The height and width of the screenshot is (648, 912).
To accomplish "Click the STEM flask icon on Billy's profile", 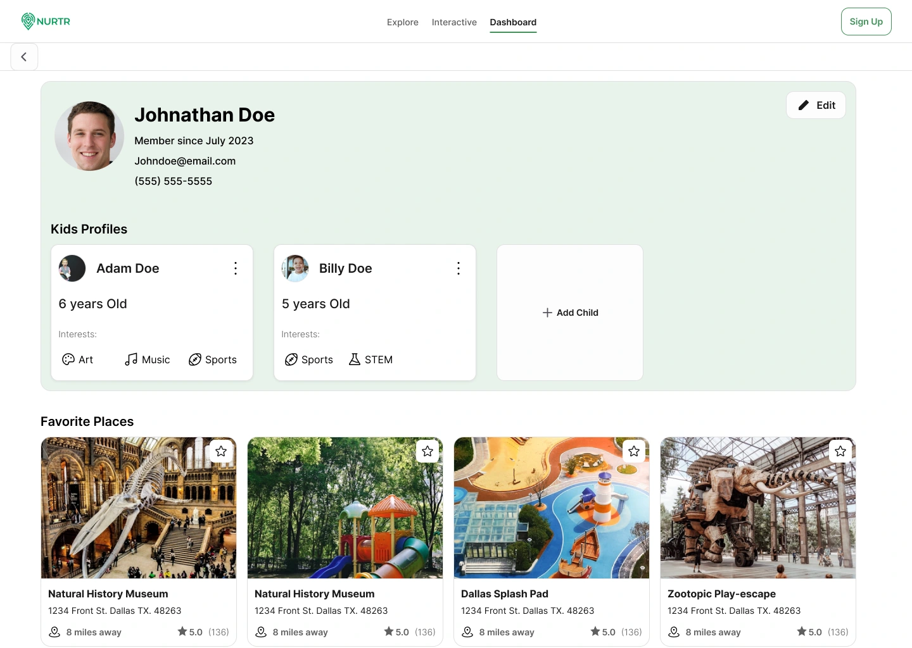I will click(354, 359).
